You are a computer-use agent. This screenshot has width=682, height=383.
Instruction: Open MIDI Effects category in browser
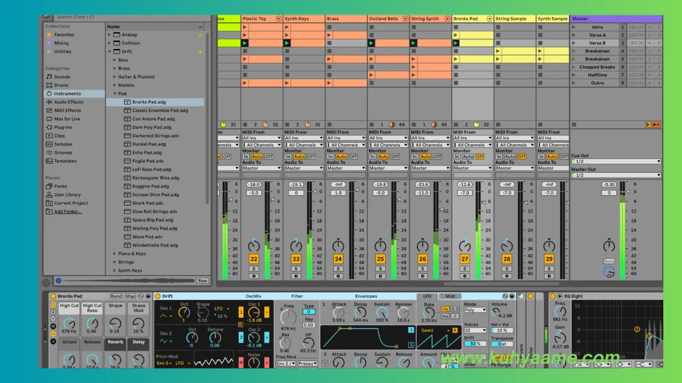(67, 111)
